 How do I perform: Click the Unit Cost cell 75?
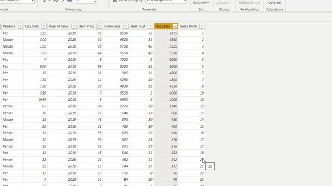[x=150, y=33]
